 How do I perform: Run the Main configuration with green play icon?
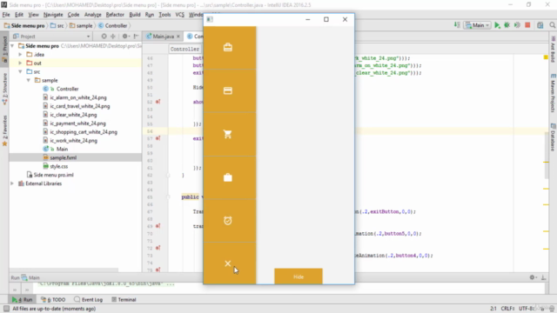point(497,25)
